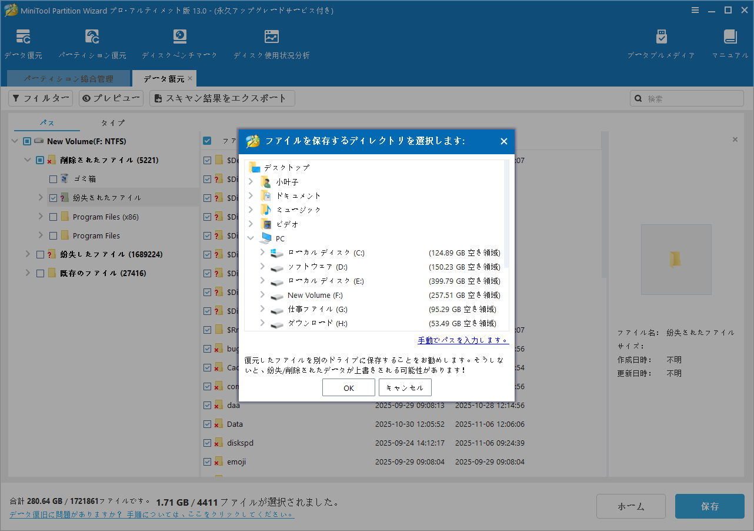Launch the ディスクベンチマーク tool
Screen dimensions: 754x531
coord(179,42)
